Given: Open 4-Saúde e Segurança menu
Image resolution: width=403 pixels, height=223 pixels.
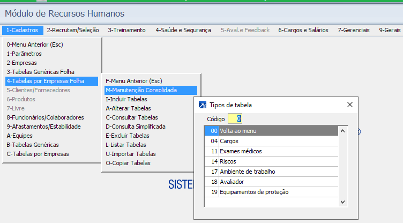Looking at the screenshot, I should (x=183, y=30).
